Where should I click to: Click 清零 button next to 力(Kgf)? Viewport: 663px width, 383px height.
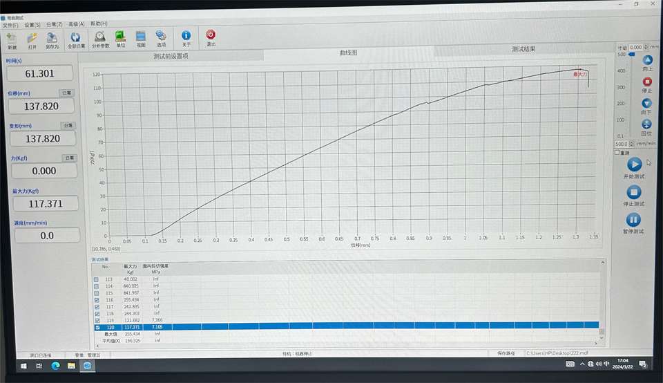point(69,158)
